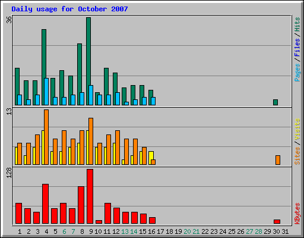The image size is (304, 238).
Task: Click day label '31' on the x-axis
Action: pos(285,231)
